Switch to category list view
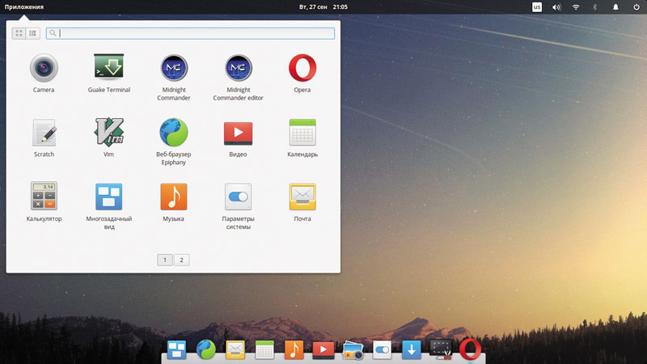Viewport: 647px width, 364px height. point(33,33)
